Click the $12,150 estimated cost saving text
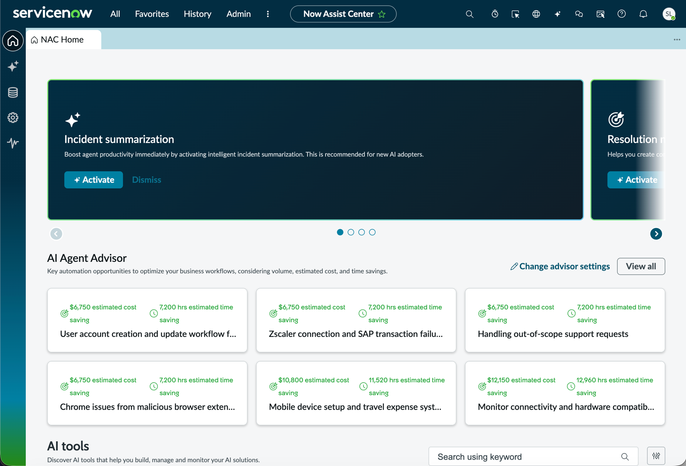 tap(521, 386)
